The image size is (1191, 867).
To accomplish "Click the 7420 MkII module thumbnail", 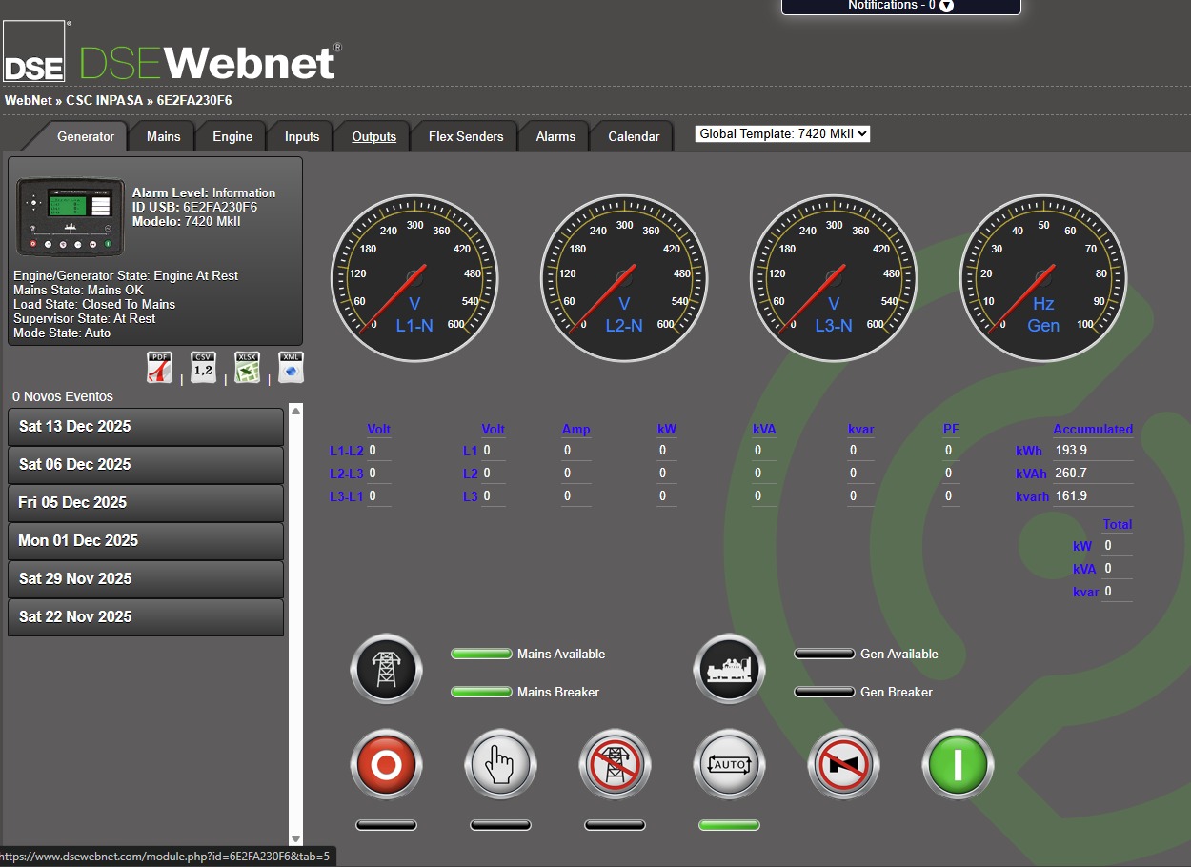I will point(71,217).
